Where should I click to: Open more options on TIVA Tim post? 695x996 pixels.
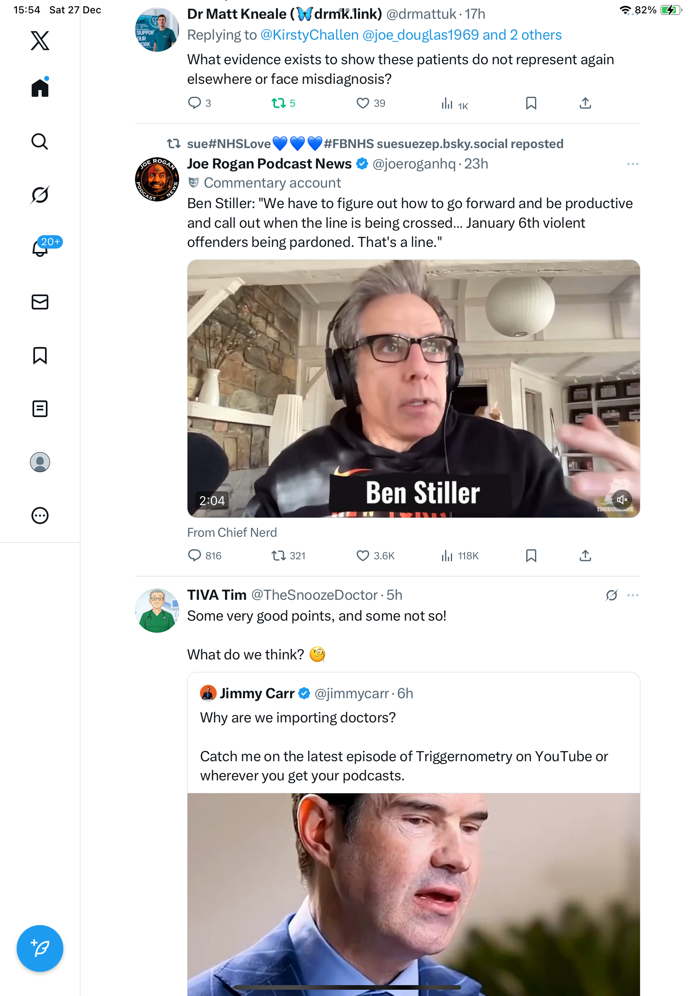632,595
